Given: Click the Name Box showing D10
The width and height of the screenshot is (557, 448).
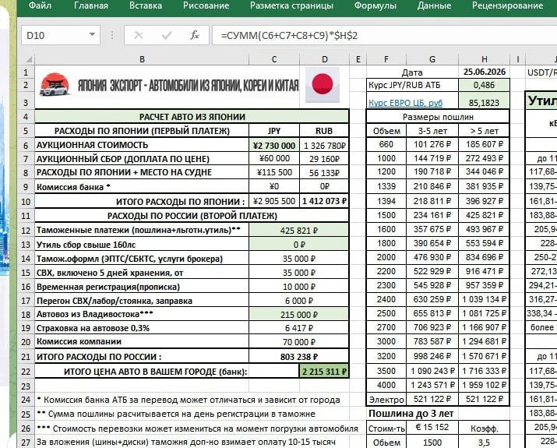Looking at the screenshot, I should pyautogui.click(x=55, y=35).
